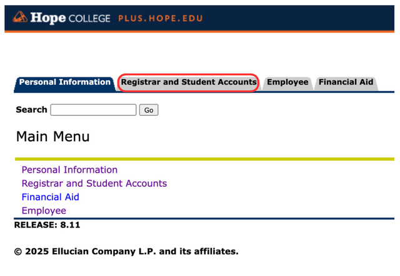The width and height of the screenshot is (400, 276).
Task: Click the Ellucian copyright notice text
Action: pyautogui.click(x=126, y=251)
